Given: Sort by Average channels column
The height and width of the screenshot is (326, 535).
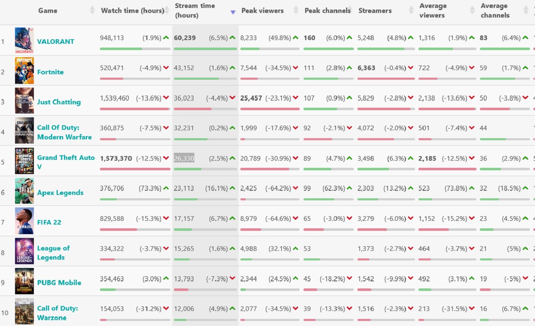Looking at the screenshot, I should pyautogui.click(x=495, y=10).
